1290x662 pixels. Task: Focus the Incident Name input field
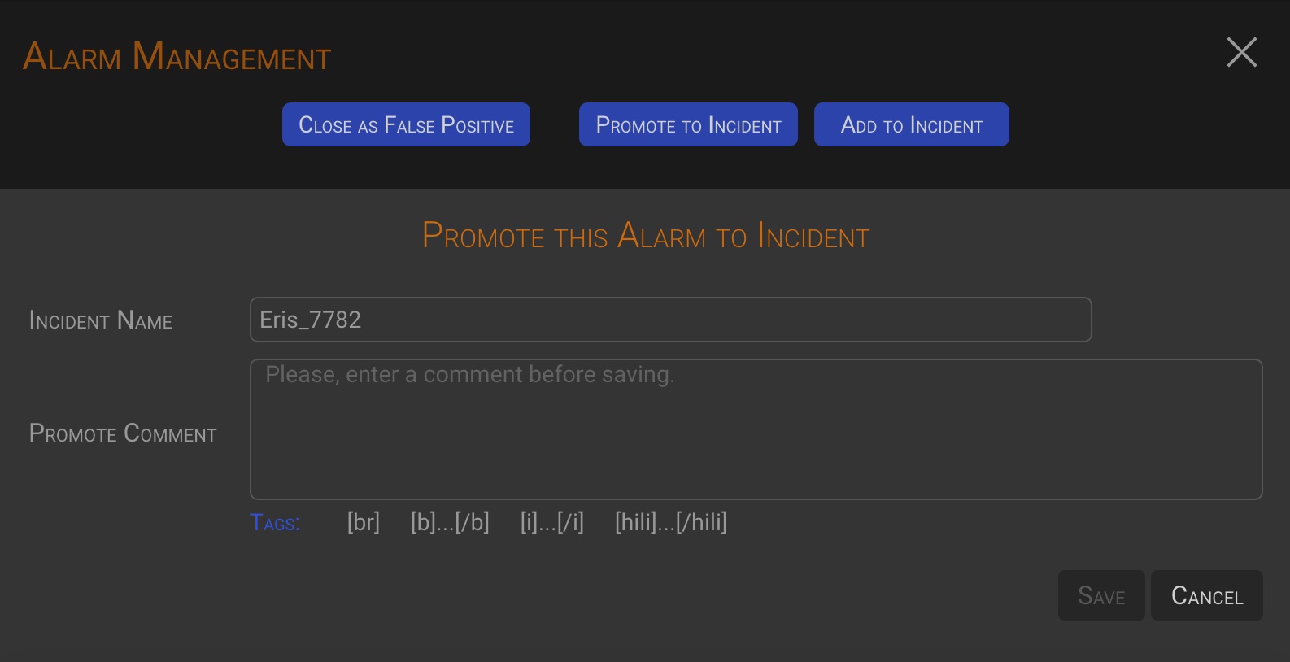coord(670,320)
